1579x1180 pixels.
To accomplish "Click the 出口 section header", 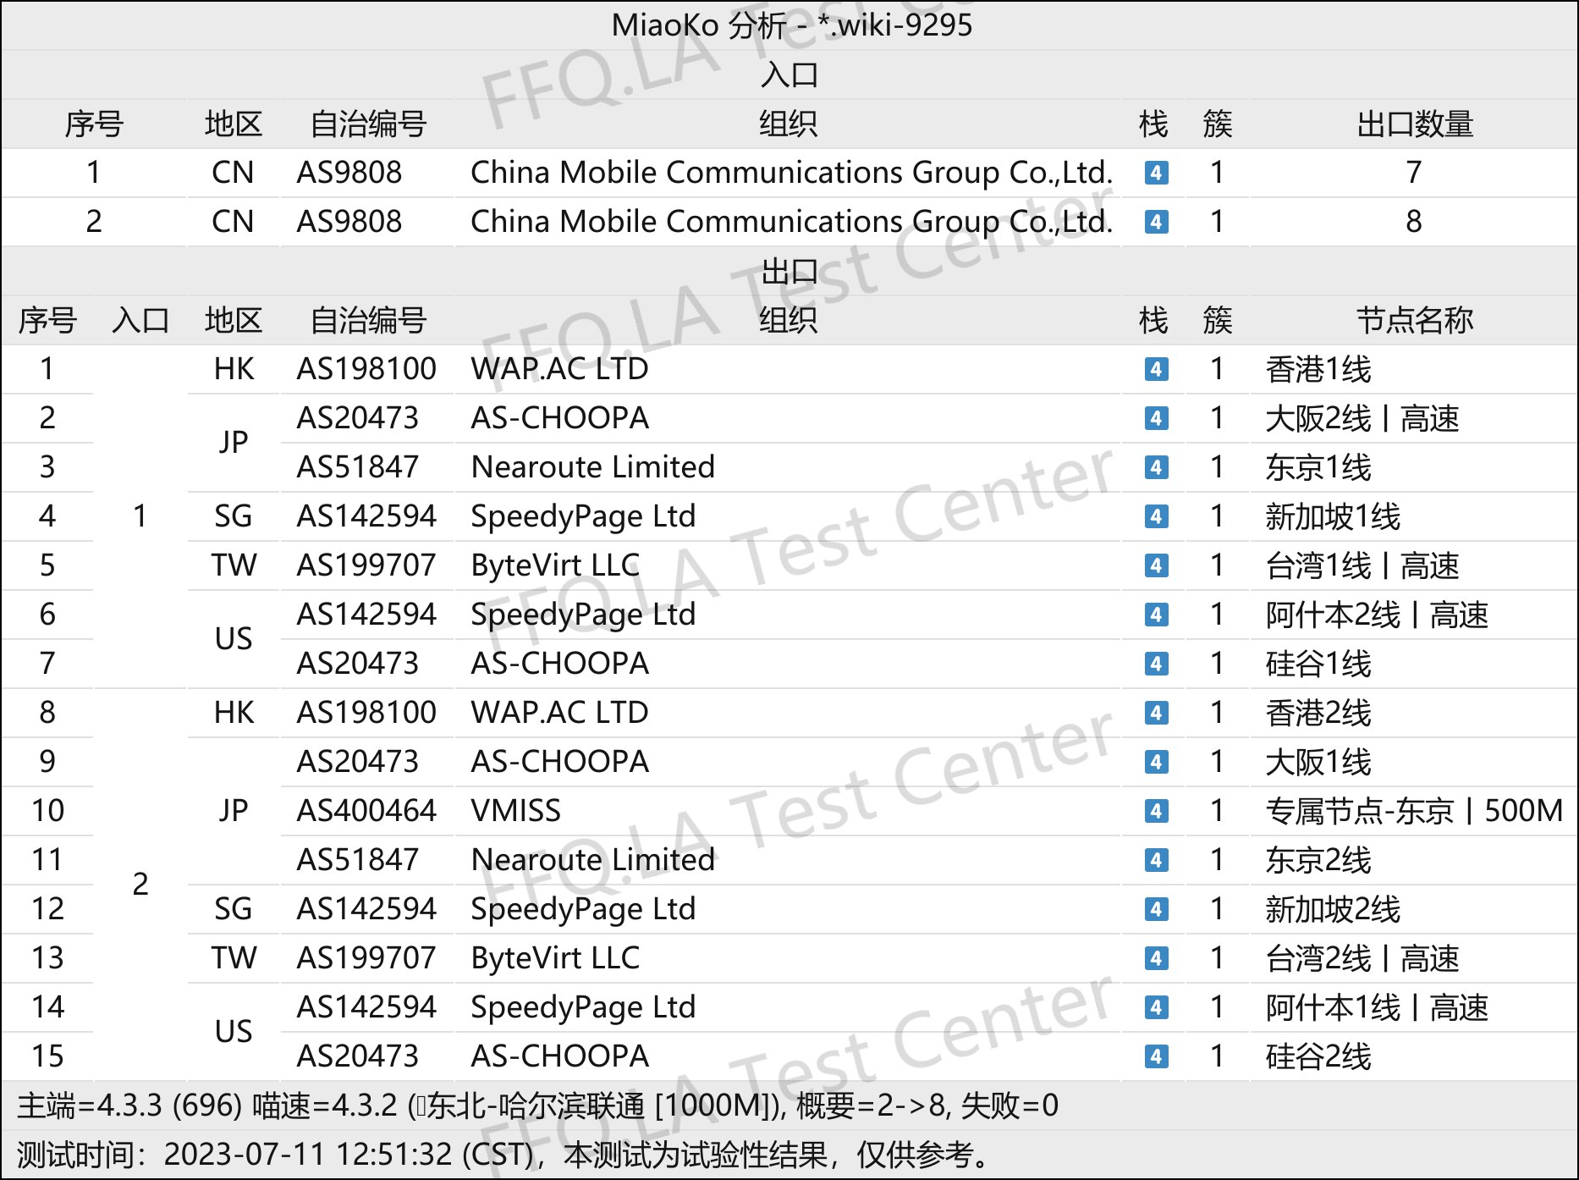I will pos(789,271).
